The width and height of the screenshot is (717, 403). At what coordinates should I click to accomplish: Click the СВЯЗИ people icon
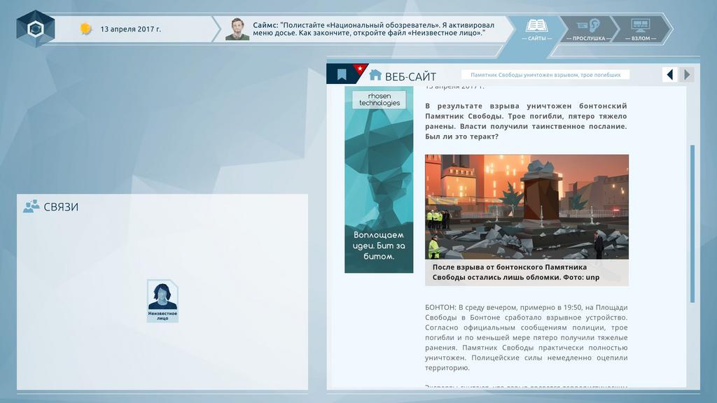[31, 206]
